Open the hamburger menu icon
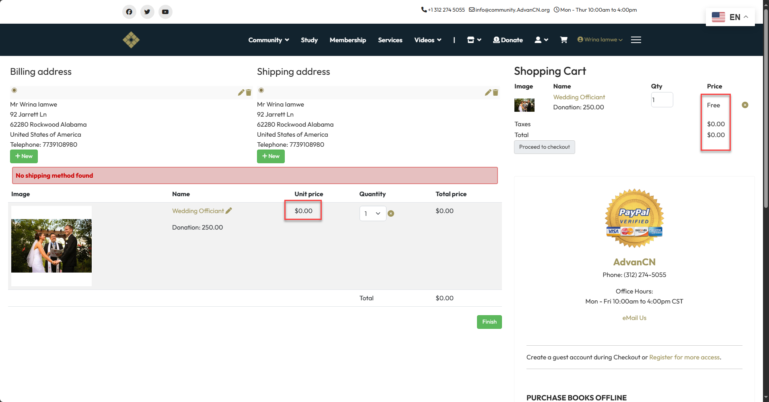The image size is (769, 402). click(x=636, y=40)
